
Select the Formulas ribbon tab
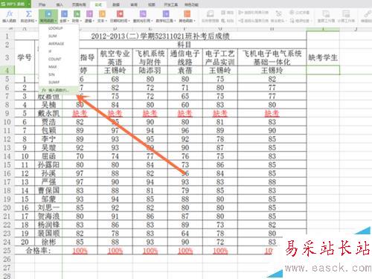pos(98,4)
